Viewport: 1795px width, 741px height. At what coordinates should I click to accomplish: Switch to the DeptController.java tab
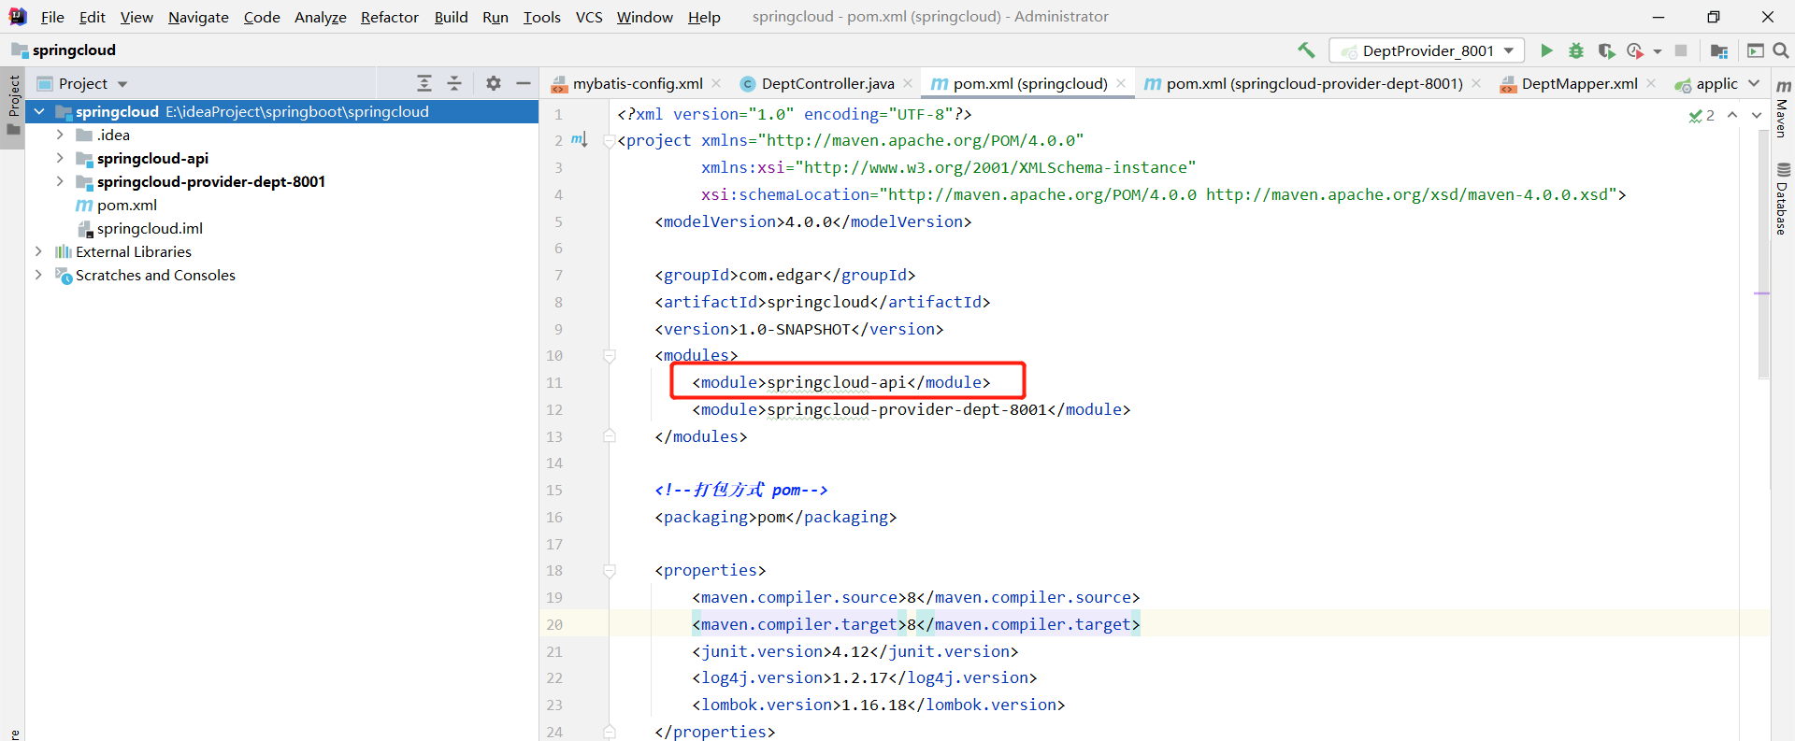[x=826, y=83]
